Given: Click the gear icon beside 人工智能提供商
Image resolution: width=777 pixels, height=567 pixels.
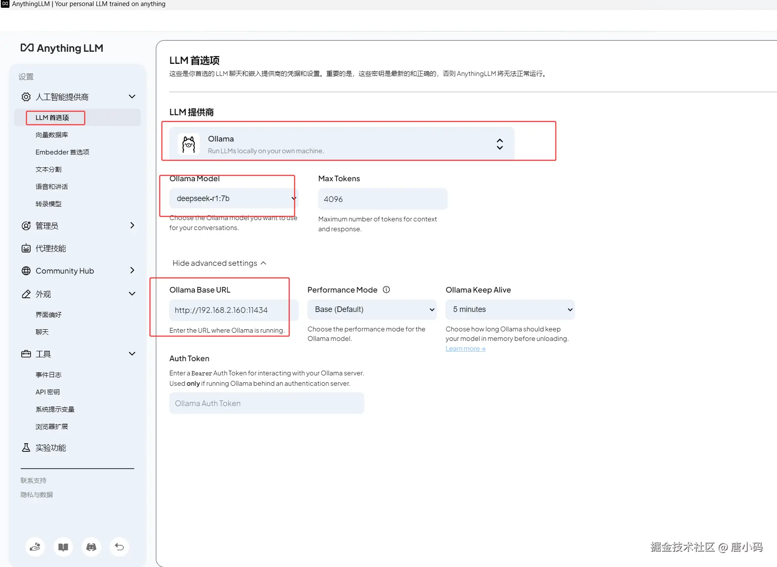Looking at the screenshot, I should (26, 97).
